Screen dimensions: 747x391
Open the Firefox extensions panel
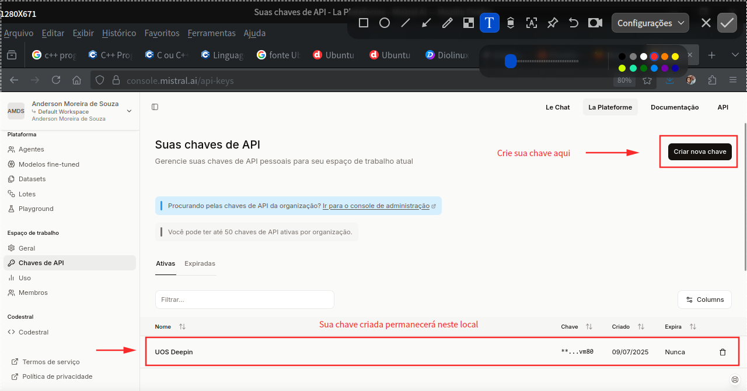[712, 80]
